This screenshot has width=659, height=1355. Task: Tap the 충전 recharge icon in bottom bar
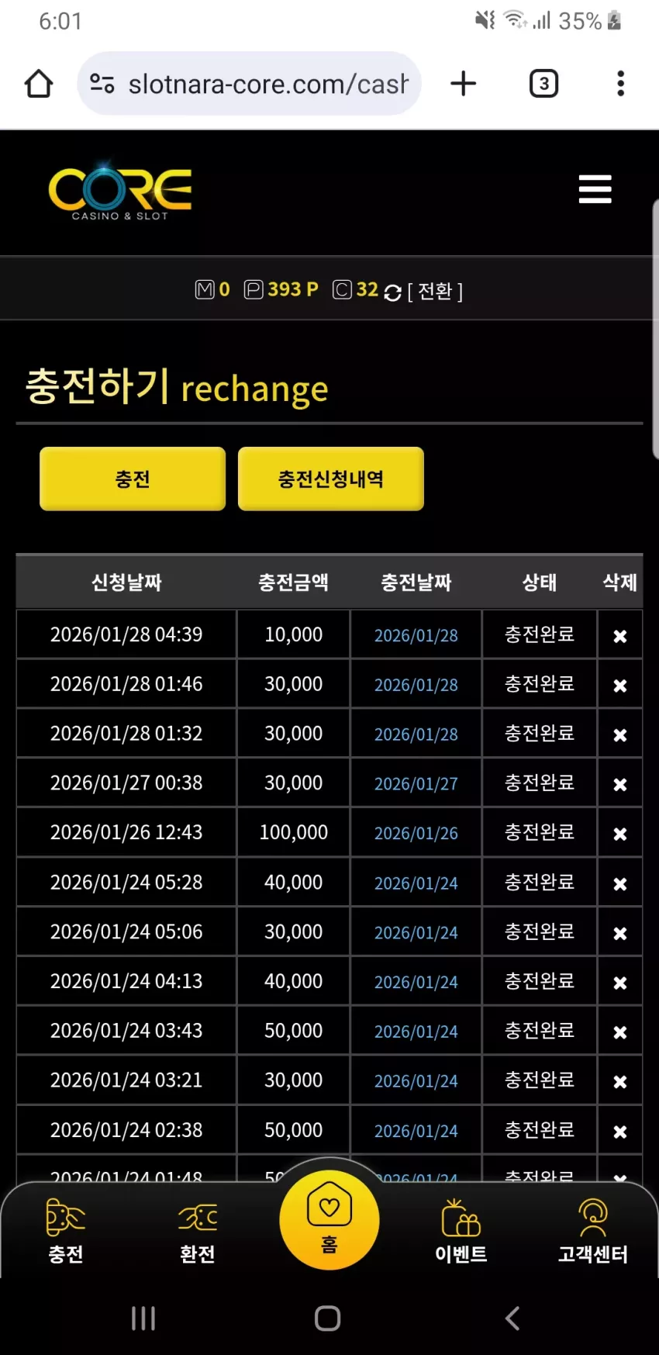pyautogui.click(x=66, y=1231)
